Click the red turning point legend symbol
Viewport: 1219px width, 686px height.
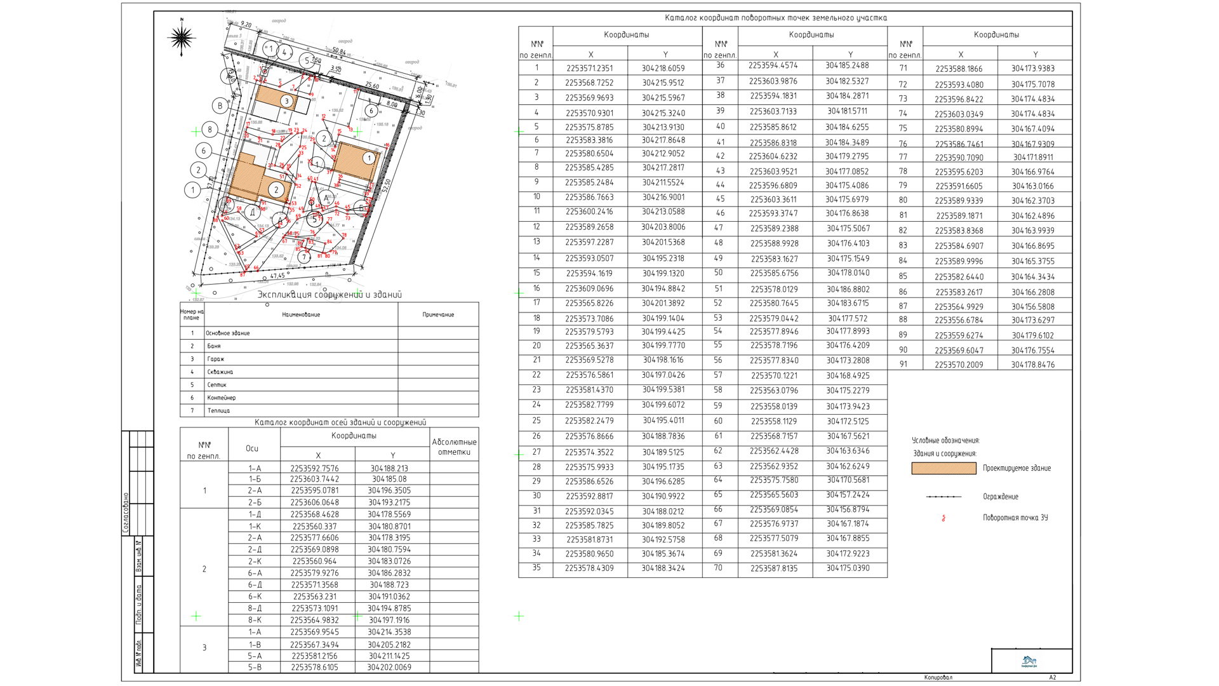click(x=943, y=518)
